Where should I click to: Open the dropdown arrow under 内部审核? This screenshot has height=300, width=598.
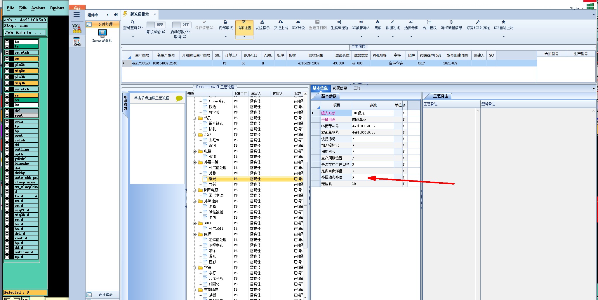[x=226, y=37]
